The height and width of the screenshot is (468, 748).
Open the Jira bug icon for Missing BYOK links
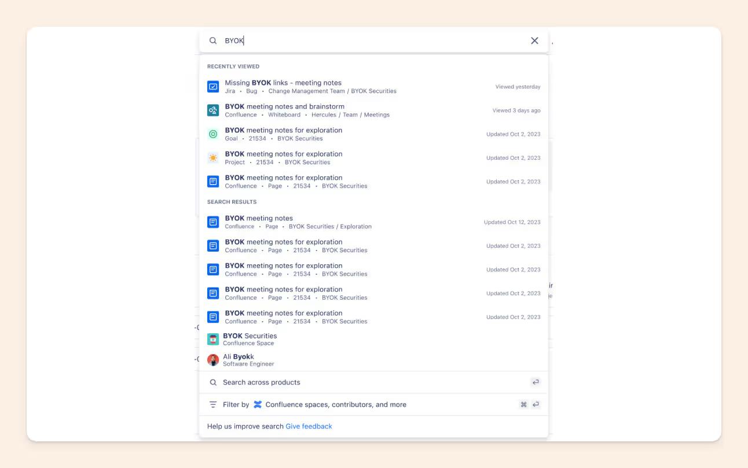(213, 87)
